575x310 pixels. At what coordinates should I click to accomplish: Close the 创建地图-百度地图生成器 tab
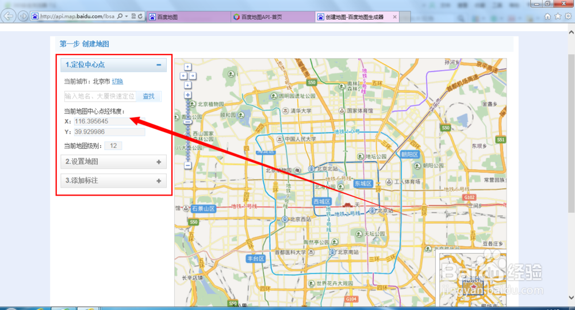[394, 17]
